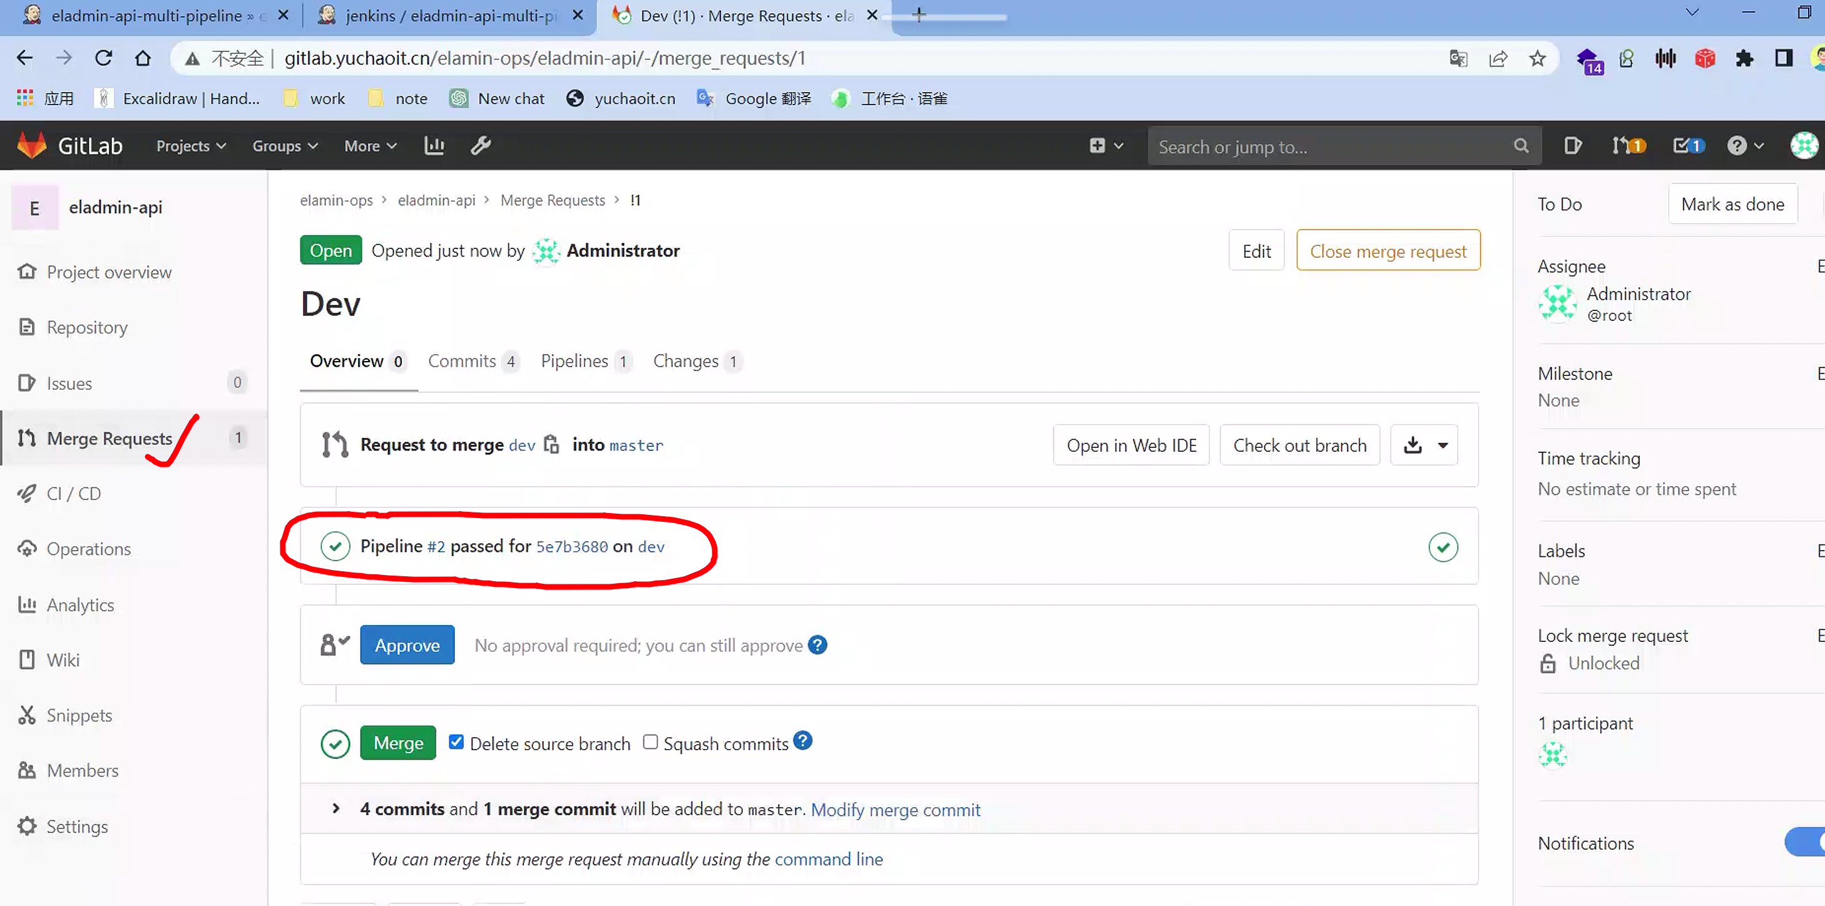Click the admin wrench icon in navbar
This screenshot has height=906, width=1825.
[x=480, y=146]
